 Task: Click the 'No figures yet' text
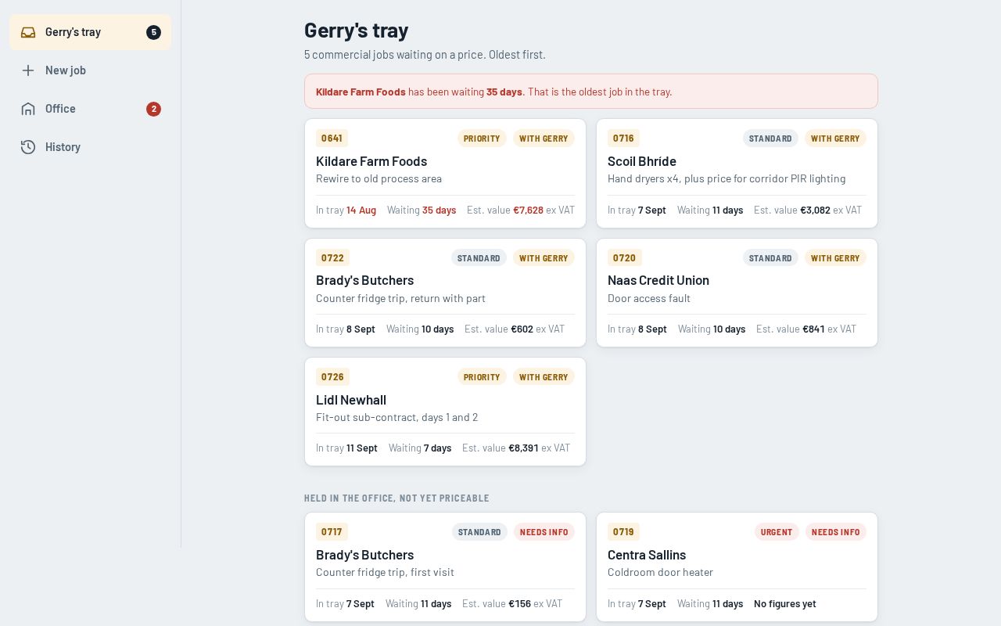pyautogui.click(x=784, y=604)
